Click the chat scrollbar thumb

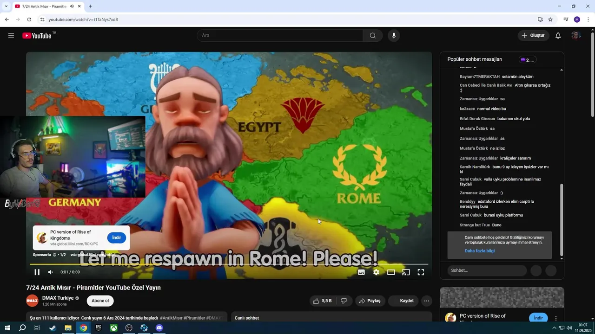pyautogui.click(x=562, y=219)
